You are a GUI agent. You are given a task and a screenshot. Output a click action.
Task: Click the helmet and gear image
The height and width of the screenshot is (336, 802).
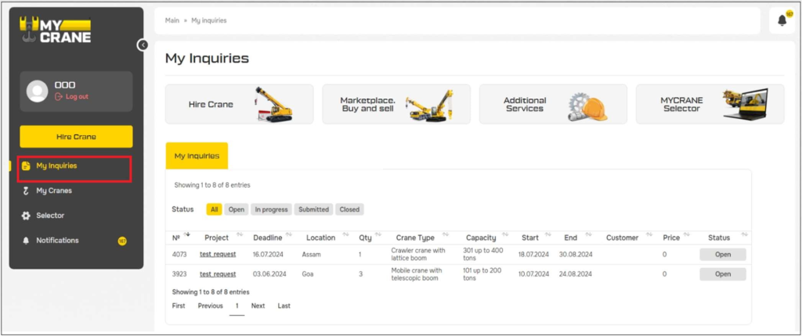587,106
